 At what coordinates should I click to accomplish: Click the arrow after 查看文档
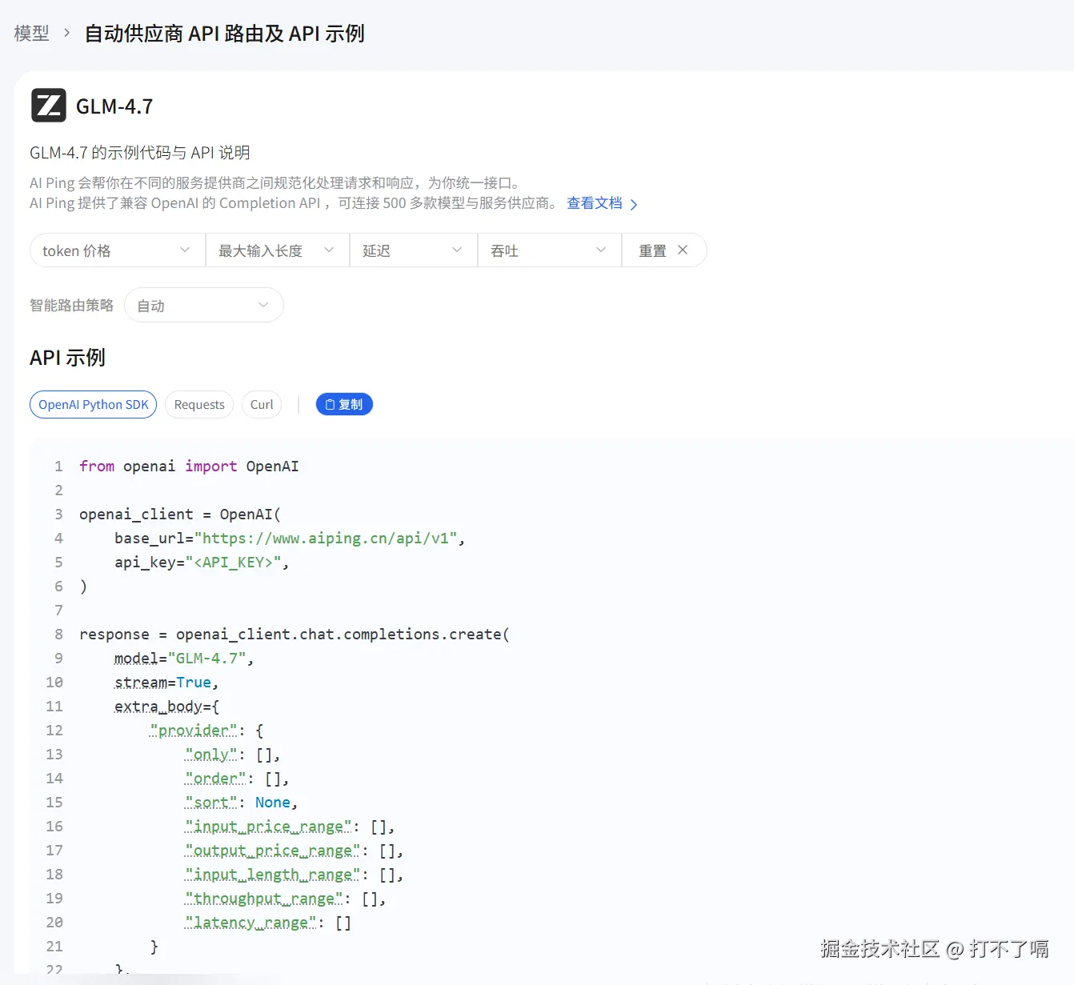634,204
